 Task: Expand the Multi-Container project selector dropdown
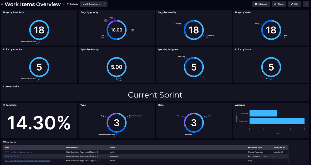click(93, 4)
